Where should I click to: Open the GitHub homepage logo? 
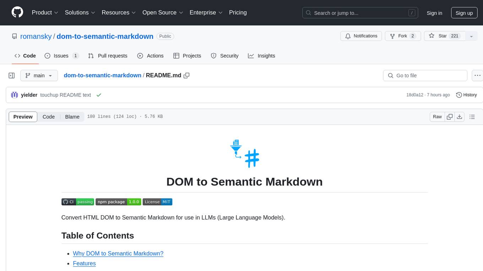[17, 12]
